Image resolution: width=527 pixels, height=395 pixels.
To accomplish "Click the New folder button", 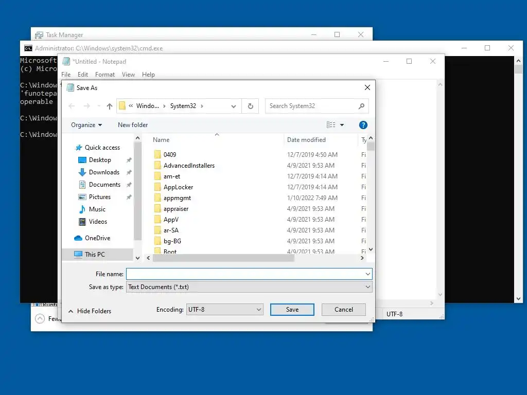I will coord(133,125).
